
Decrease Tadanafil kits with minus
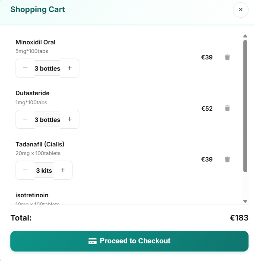point(25,170)
